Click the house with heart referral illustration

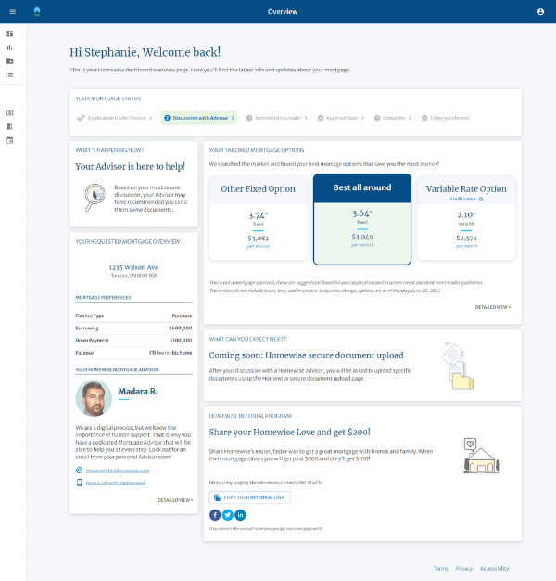point(482,456)
